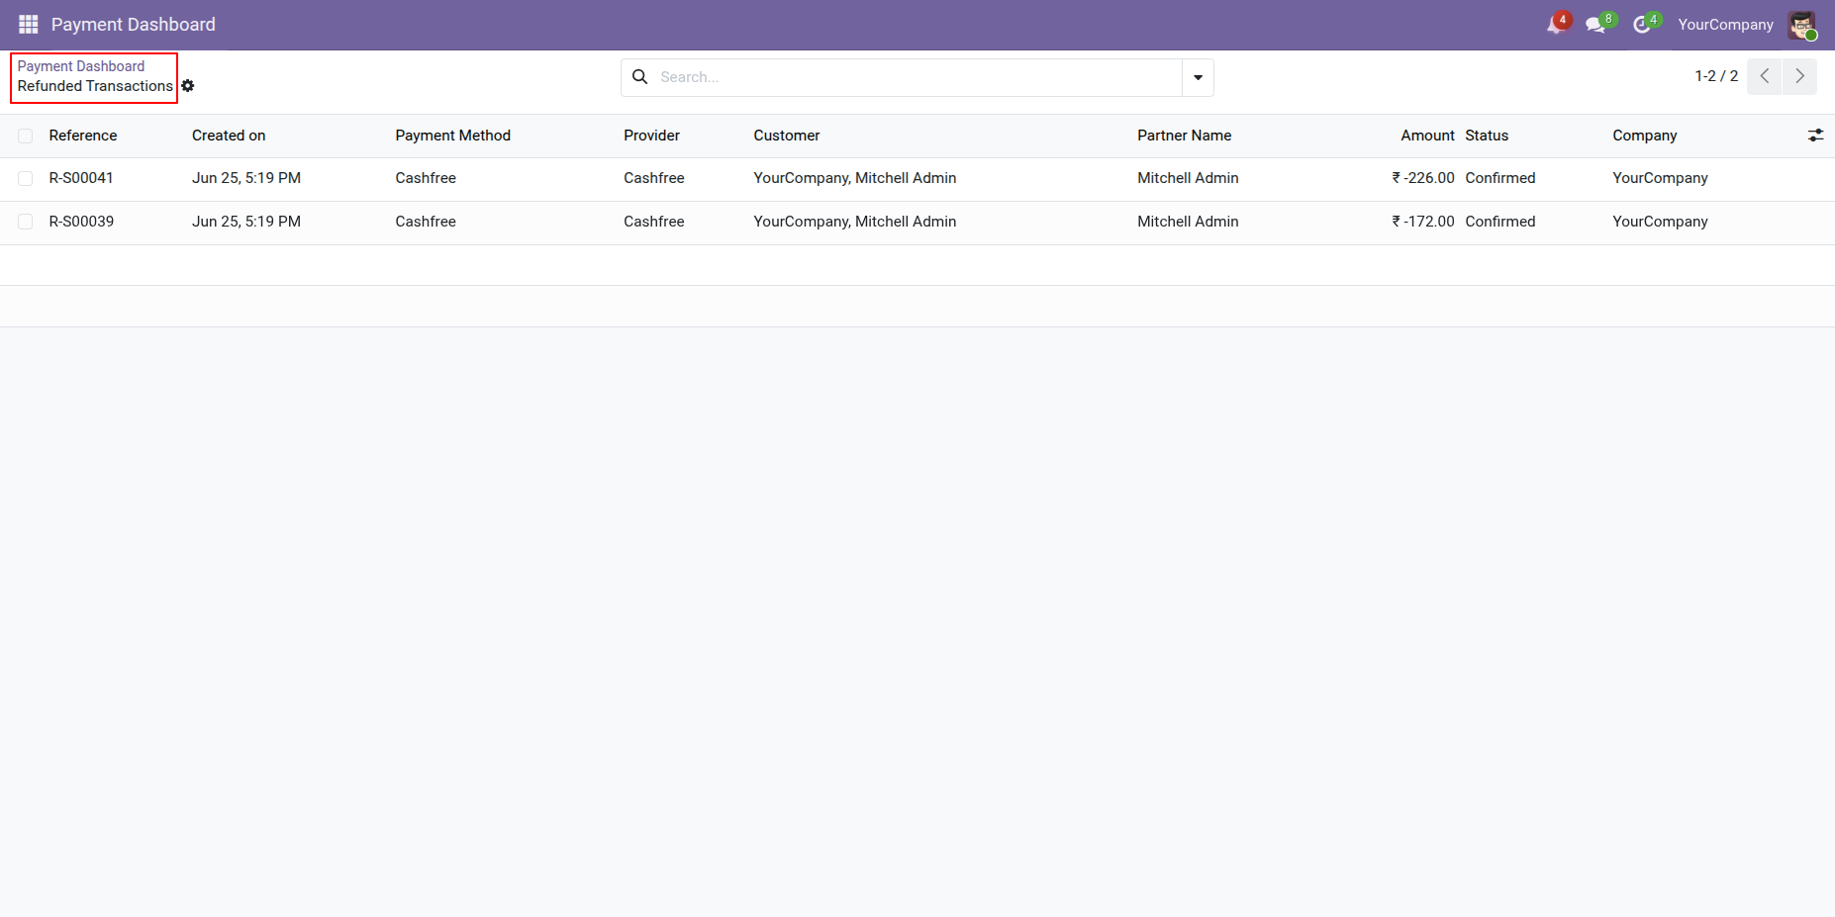Screen dimensions: 1835x917
Task: Sort by Payment Method column header
Action: coord(453,136)
